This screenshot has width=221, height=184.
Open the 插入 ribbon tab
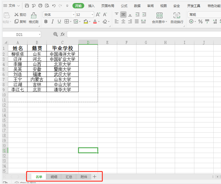click(x=91, y=6)
